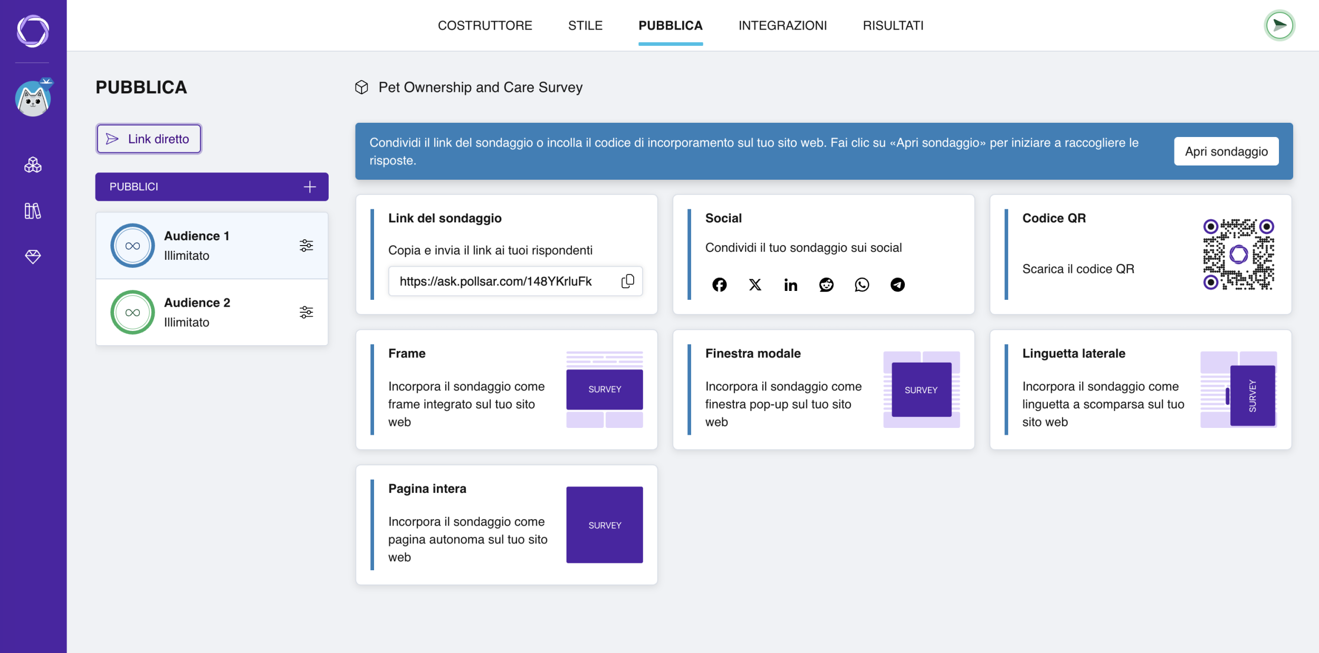Share survey on X (Twitter)
This screenshot has height=653, width=1319.
pos(755,285)
